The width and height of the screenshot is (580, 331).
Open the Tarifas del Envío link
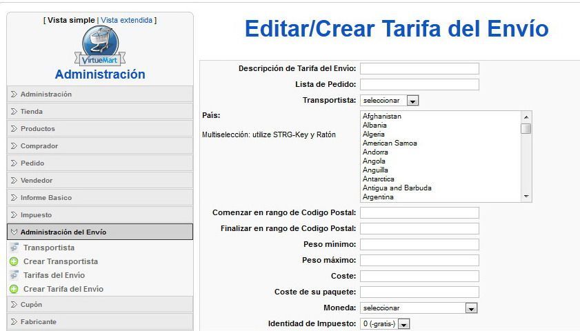pos(54,275)
